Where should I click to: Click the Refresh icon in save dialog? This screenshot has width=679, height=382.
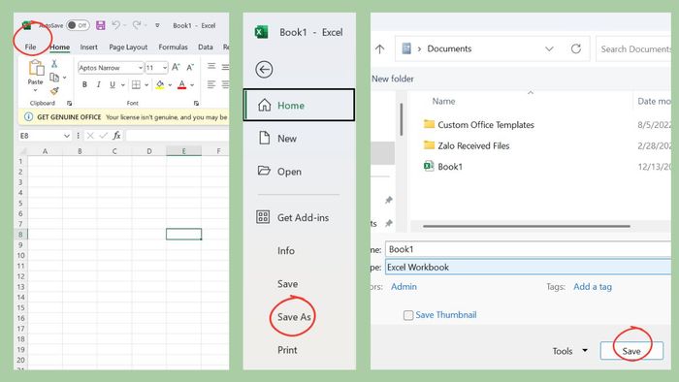(x=575, y=48)
